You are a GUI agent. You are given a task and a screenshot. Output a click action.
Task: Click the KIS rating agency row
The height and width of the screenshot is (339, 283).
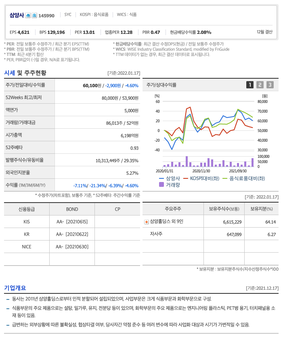point(27,222)
